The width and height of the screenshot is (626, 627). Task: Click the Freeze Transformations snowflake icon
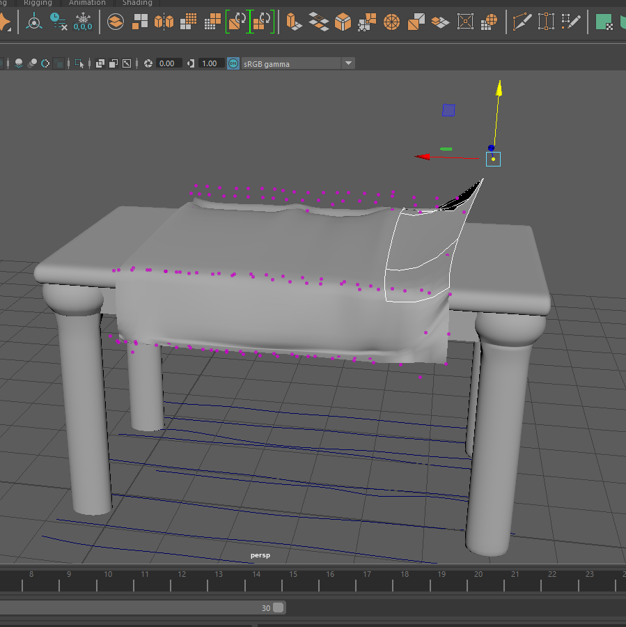[x=83, y=22]
